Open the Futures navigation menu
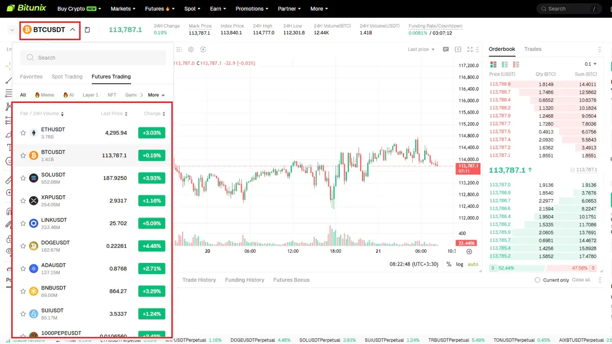 (x=160, y=9)
